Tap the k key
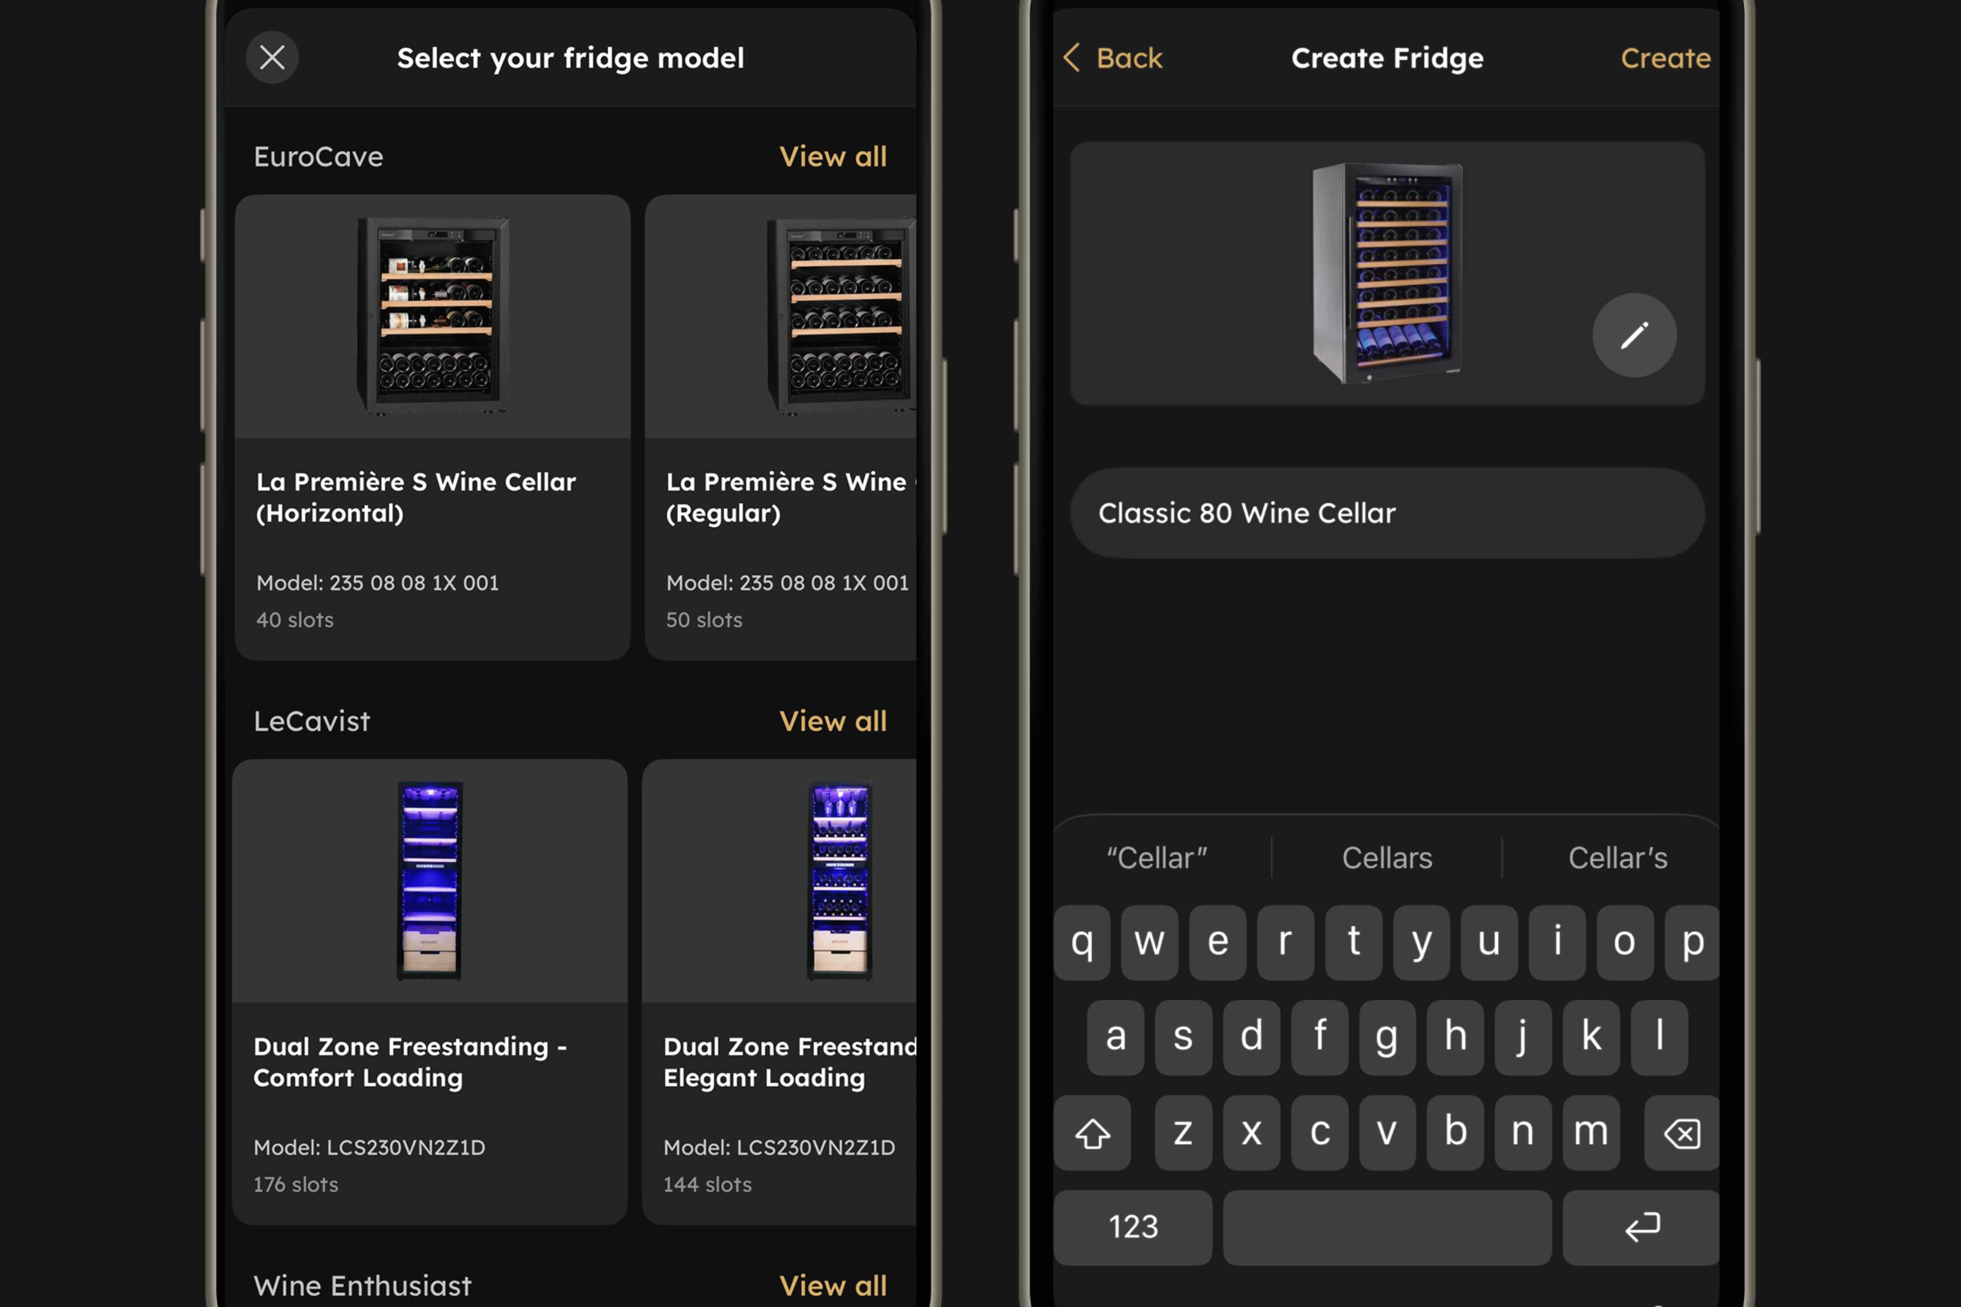1961x1307 pixels. pyautogui.click(x=1592, y=1038)
